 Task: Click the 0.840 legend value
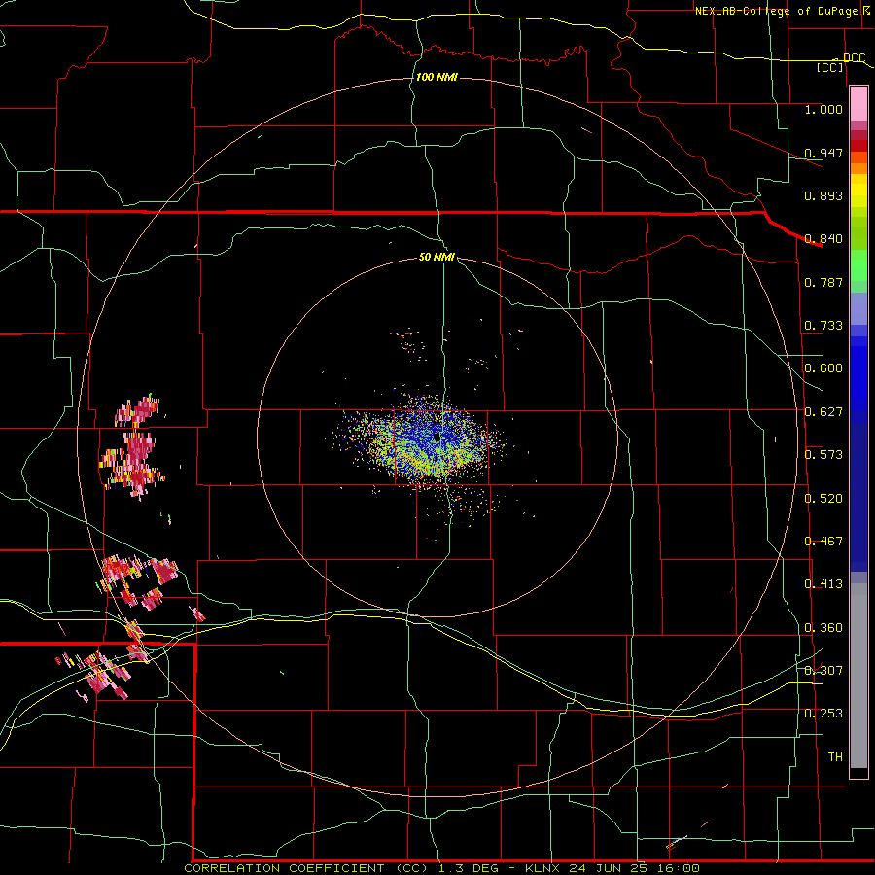(823, 239)
